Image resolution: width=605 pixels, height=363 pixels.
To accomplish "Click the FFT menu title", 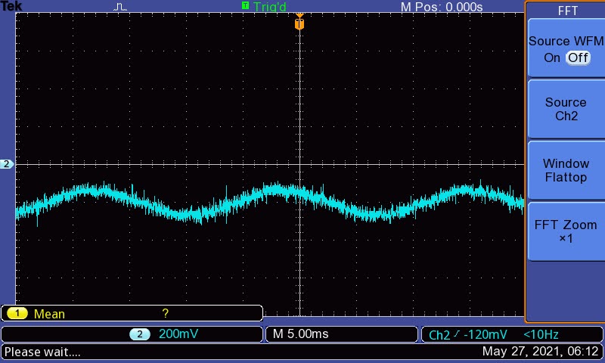I will (566, 11).
